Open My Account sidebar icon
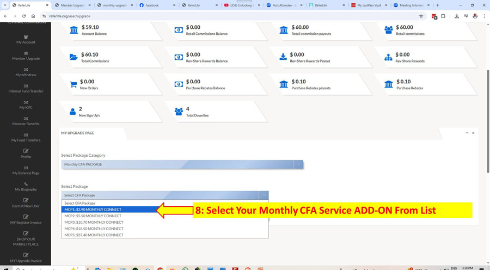The width and height of the screenshot is (490, 270). point(26,37)
